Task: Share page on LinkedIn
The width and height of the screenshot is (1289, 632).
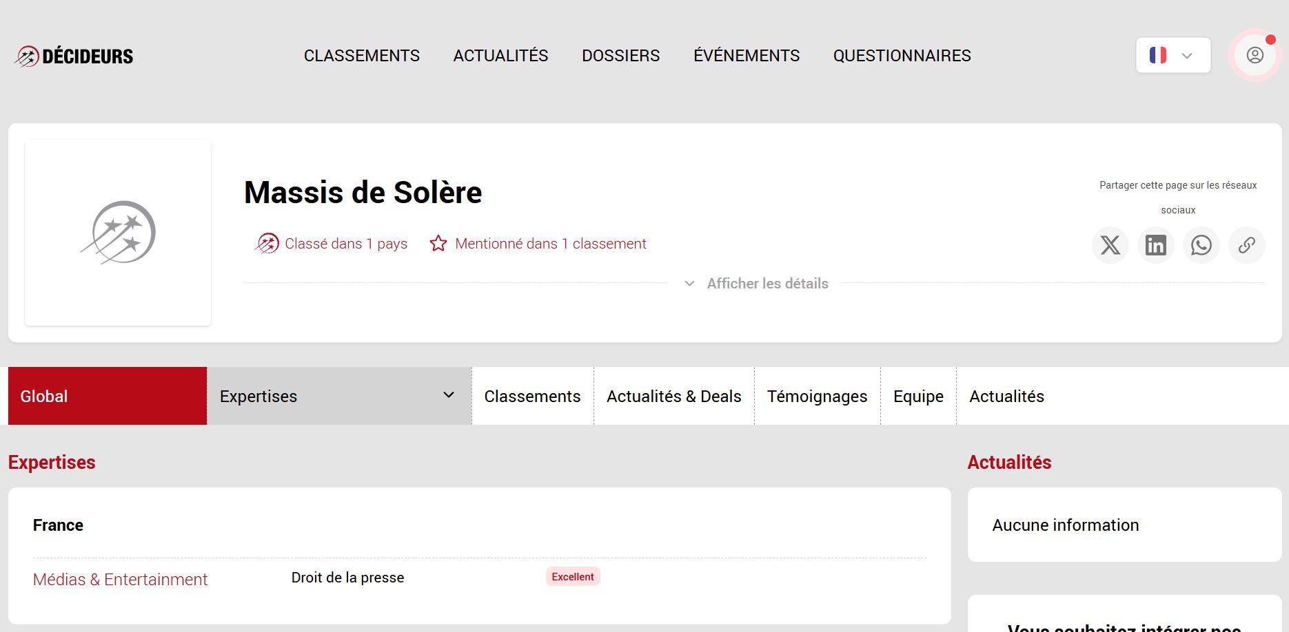Action: click(x=1155, y=245)
